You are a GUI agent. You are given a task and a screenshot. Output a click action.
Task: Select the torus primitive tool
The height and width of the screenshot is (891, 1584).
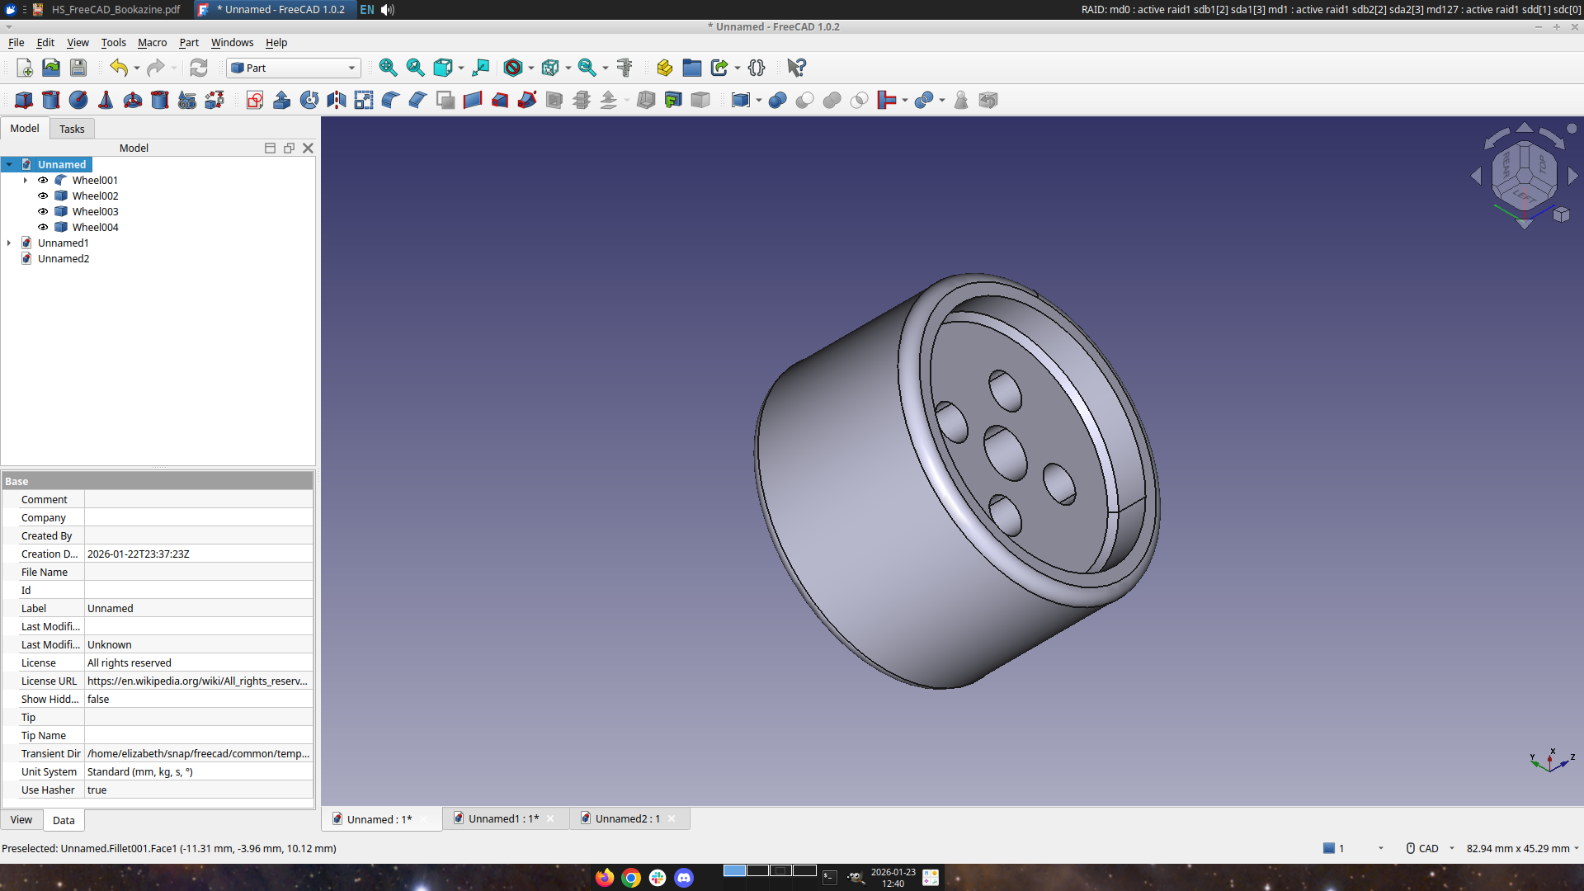coord(133,100)
